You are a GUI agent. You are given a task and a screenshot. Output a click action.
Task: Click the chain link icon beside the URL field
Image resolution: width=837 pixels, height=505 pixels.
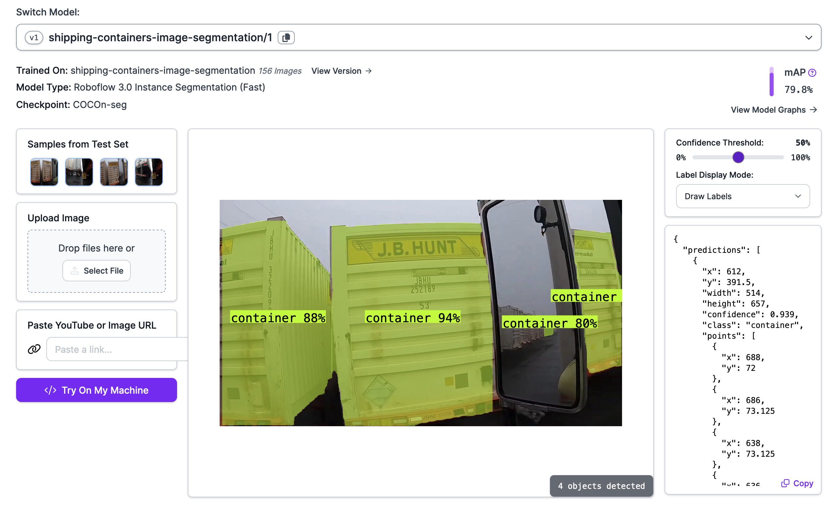click(34, 349)
